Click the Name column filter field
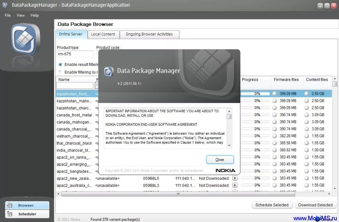Viewport: 339px width, 222px height. [x=74, y=86]
